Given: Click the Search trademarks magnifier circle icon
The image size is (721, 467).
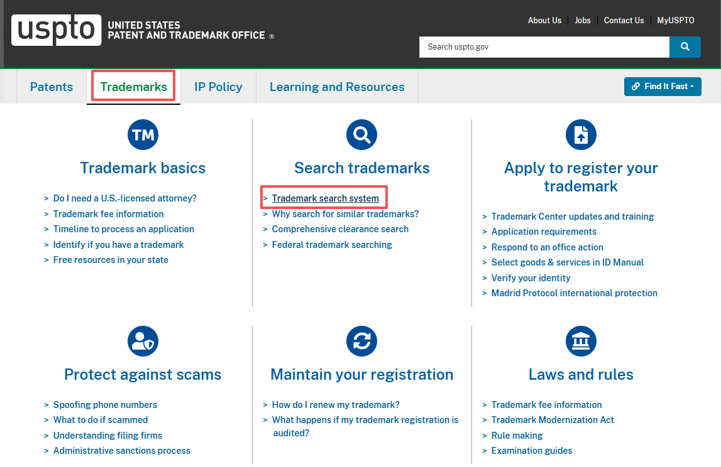Looking at the screenshot, I should tap(362, 134).
